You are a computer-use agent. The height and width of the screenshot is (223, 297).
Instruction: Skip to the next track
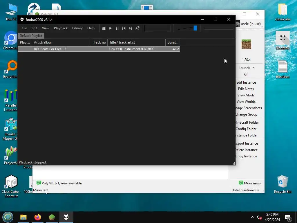pyautogui.click(x=131, y=28)
